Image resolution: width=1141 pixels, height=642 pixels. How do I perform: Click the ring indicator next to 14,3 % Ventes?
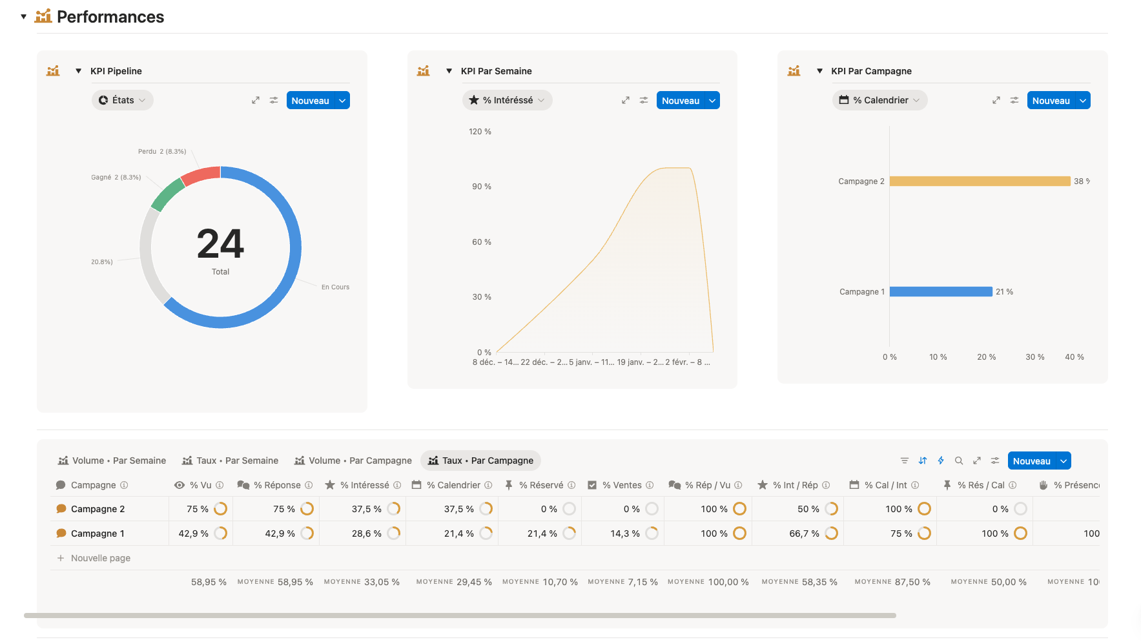point(652,533)
